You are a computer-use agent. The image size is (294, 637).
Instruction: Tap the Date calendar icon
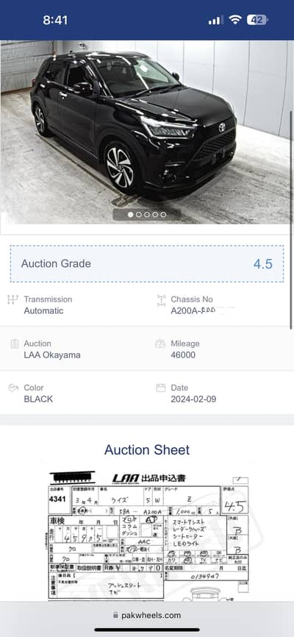click(x=161, y=388)
